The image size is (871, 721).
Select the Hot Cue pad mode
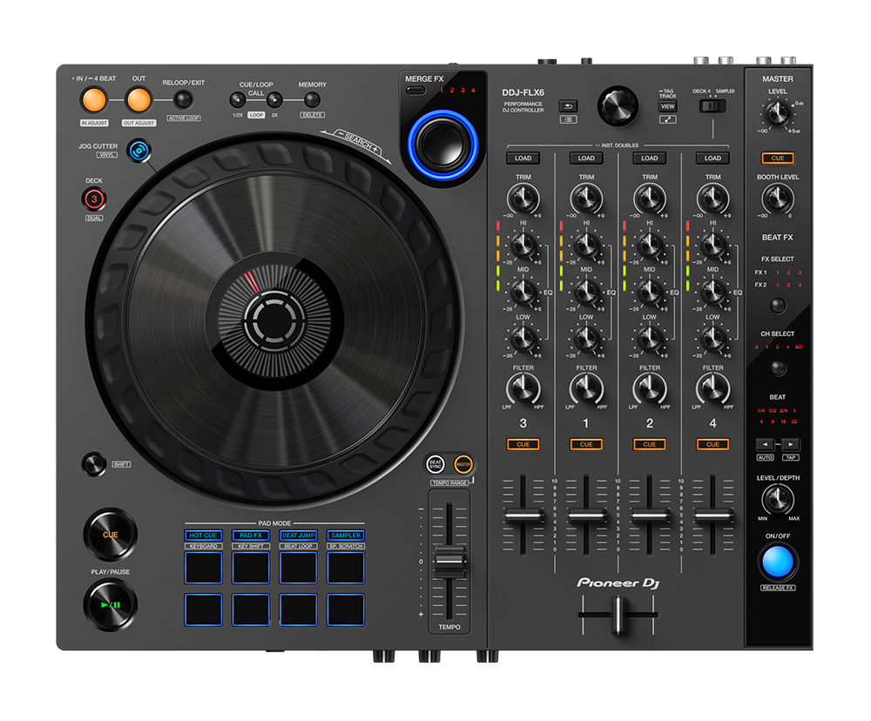pos(203,535)
